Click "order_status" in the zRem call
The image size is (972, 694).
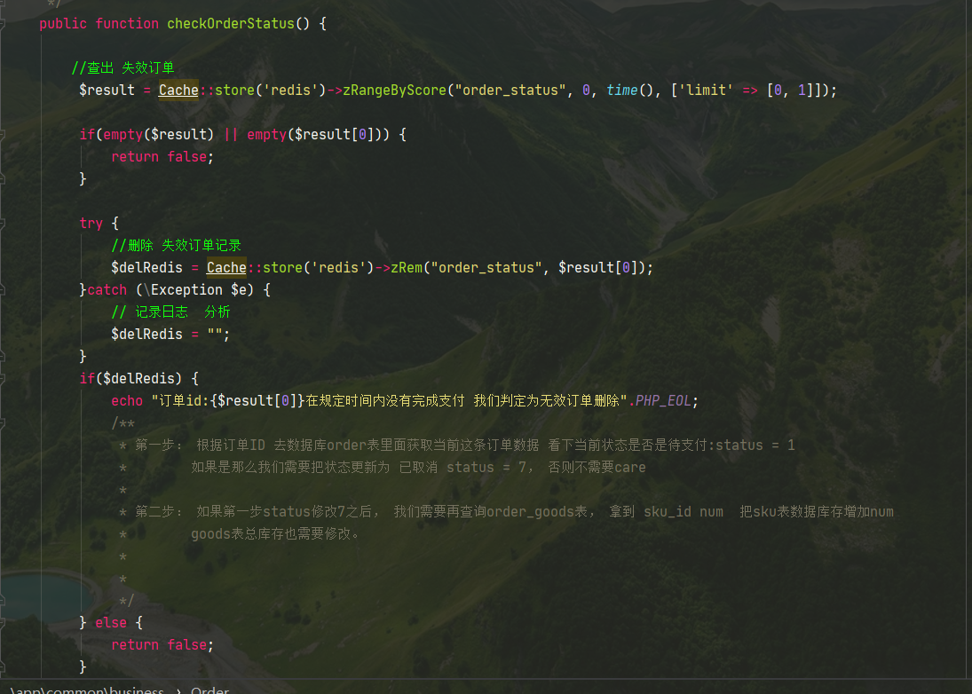coord(486,268)
